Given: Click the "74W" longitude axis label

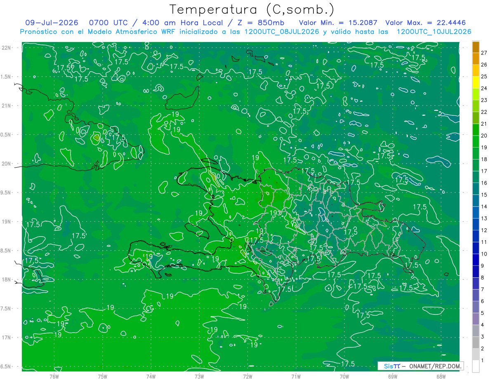Looking at the screenshot, I should click(x=151, y=377).
